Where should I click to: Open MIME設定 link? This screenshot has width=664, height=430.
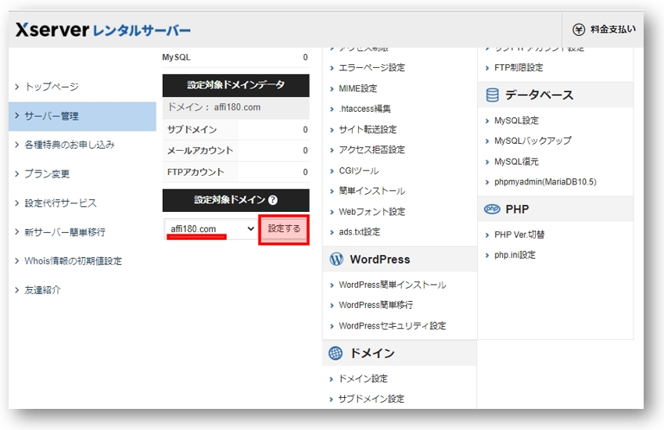[358, 88]
